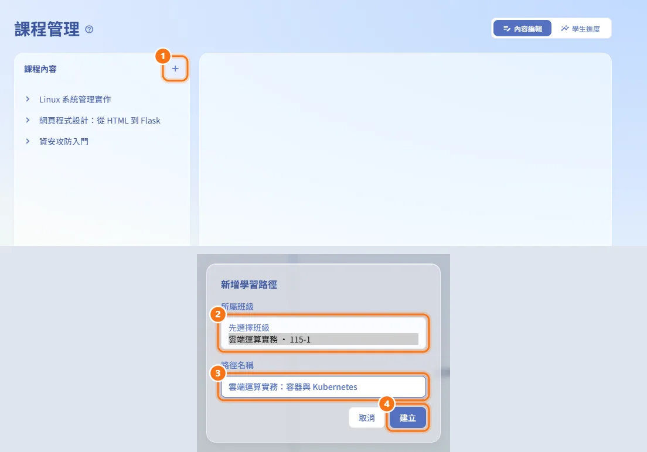The height and width of the screenshot is (452, 647).
Task: Click the 建立 button to create path
Action: [x=407, y=418]
